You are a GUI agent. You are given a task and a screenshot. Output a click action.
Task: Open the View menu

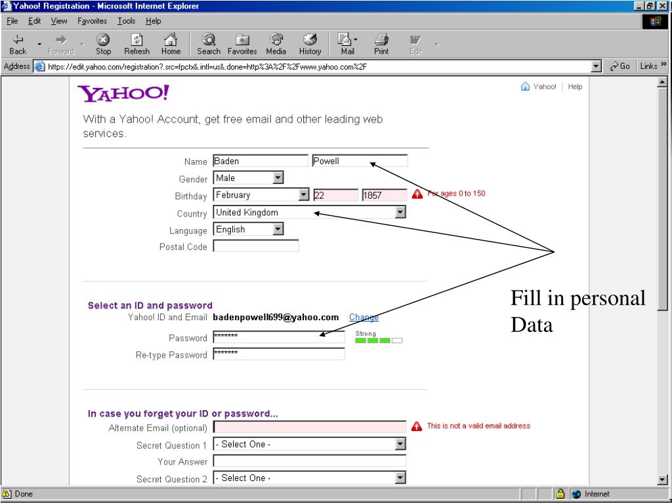pyautogui.click(x=58, y=21)
